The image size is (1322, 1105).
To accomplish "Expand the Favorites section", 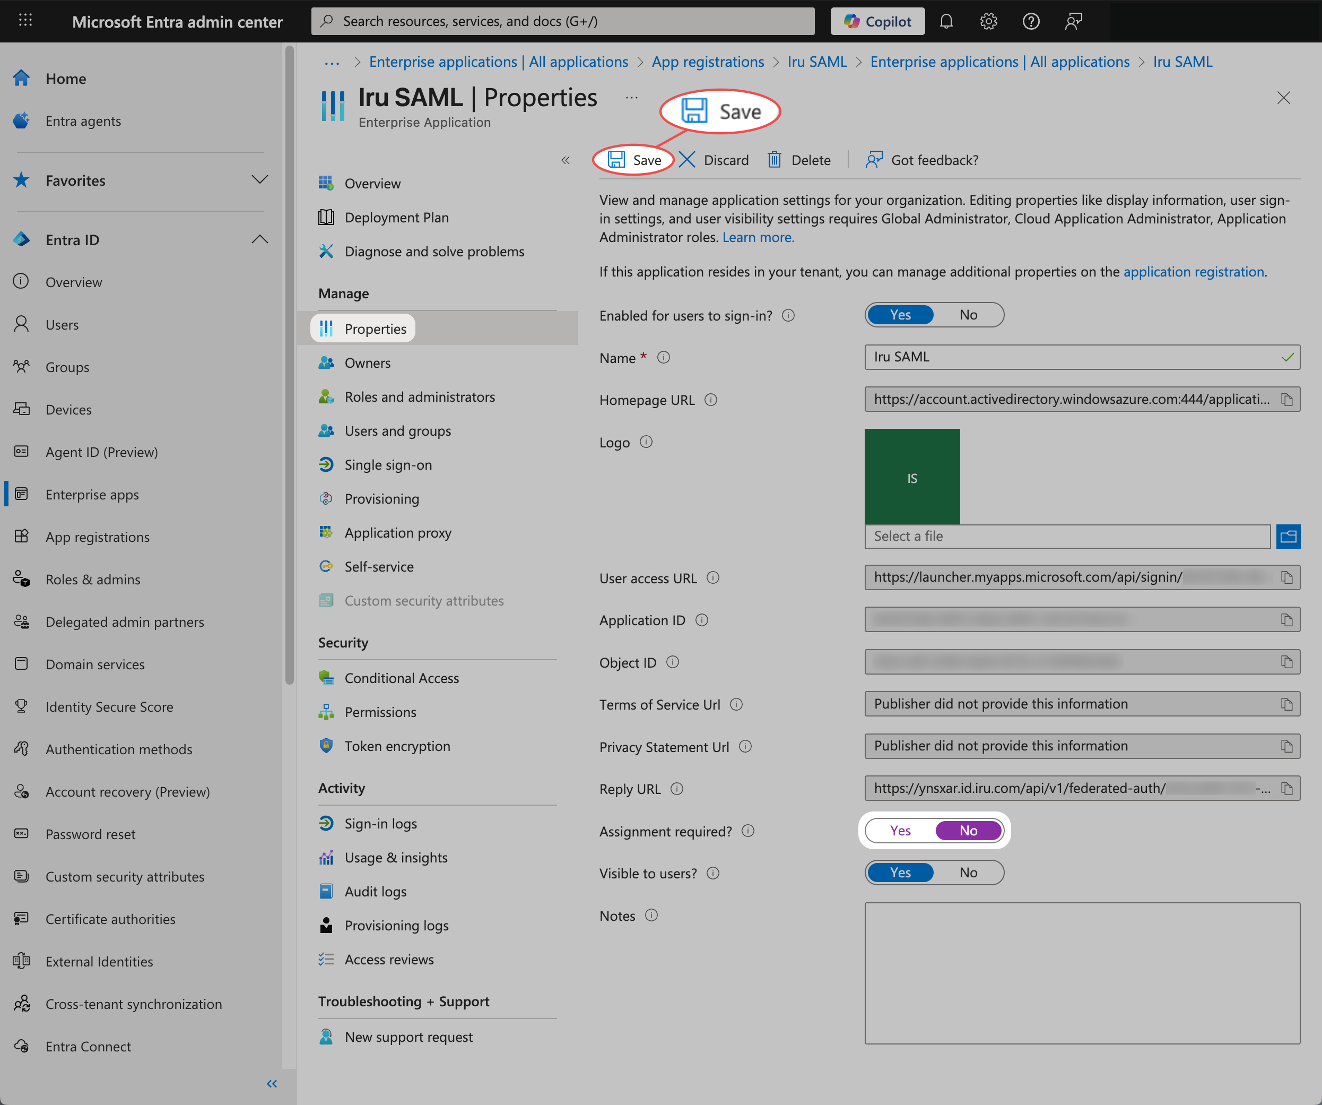I will [259, 180].
